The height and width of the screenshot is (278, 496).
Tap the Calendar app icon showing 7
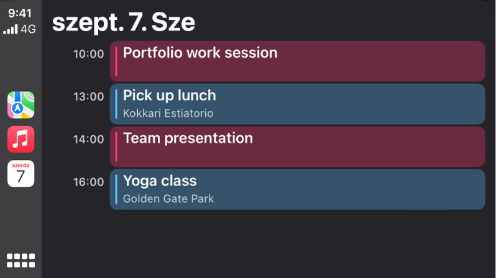[x=21, y=174]
